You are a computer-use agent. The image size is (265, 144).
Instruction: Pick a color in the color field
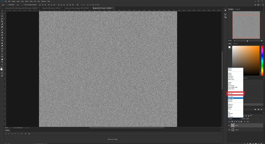coord(246,60)
